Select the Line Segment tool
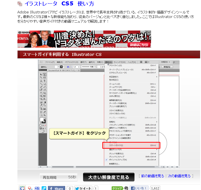The height and width of the screenshot is (190, 201). pos(41,84)
